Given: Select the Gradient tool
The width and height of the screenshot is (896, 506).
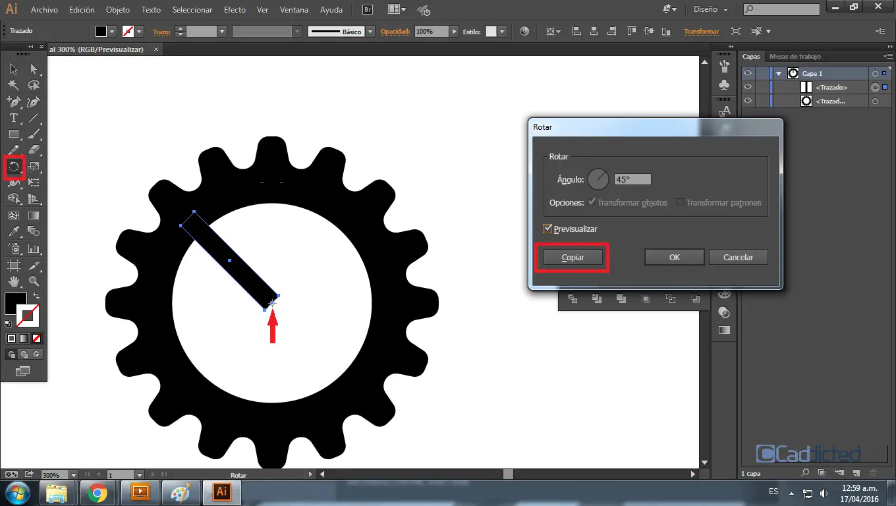Looking at the screenshot, I should 34,215.
